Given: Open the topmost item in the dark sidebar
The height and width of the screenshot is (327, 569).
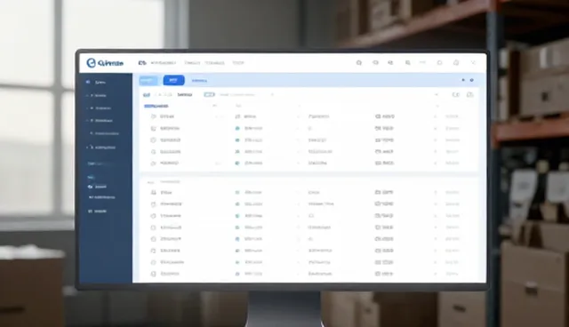Looking at the screenshot, I should pos(96,83).
